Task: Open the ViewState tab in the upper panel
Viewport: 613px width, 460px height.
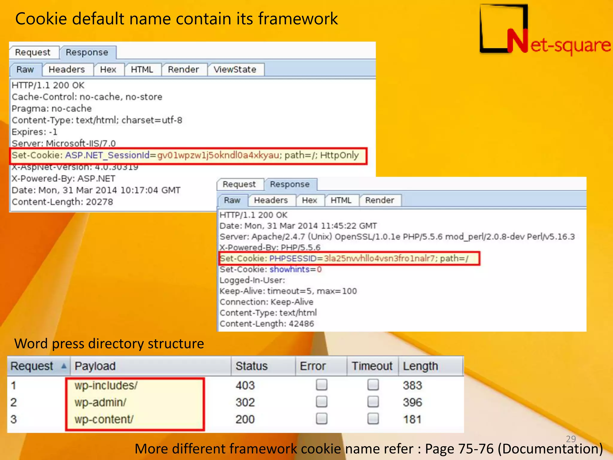Action: point(235,69)
